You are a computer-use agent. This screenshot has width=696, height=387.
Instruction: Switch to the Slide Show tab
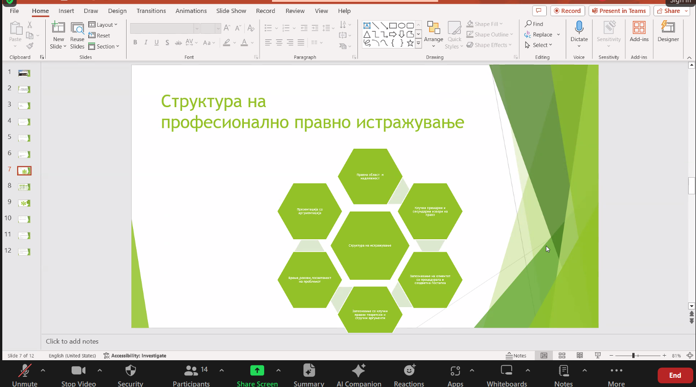231,11
